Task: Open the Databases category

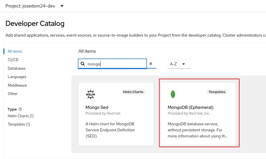Action: tap(17, 69)
